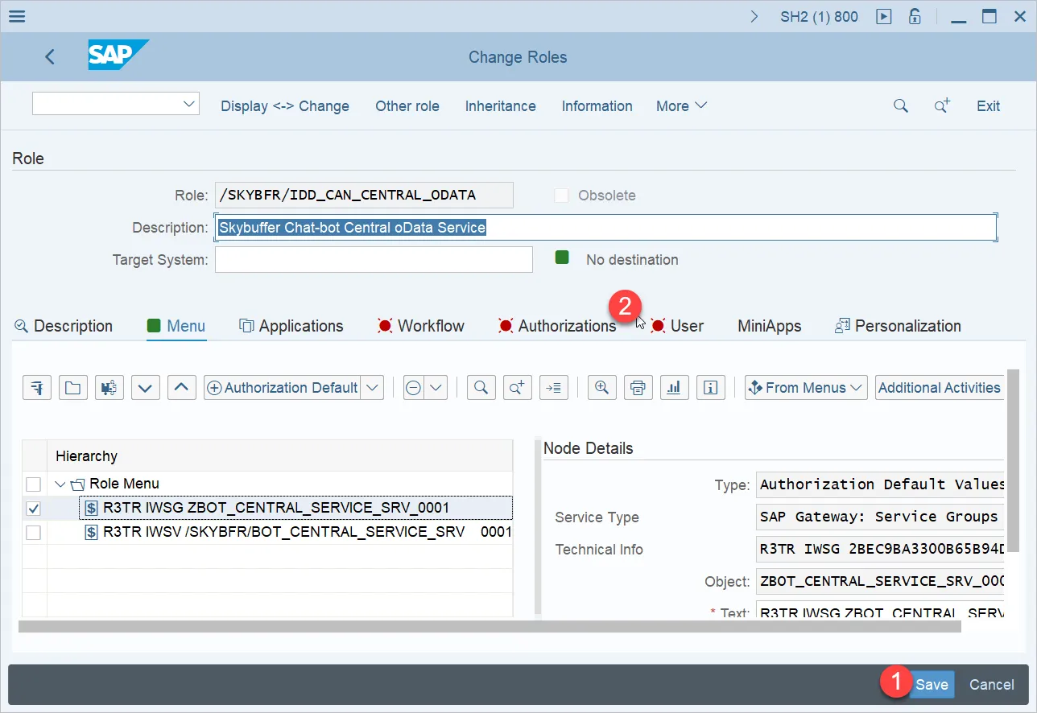The width and height of the screenshot is (1037, 713).
Task: Uncheck the ZBOT_CENTRAL_SERVICE_SRV_0001 row checkbox
Action: [x=33, y=509]
